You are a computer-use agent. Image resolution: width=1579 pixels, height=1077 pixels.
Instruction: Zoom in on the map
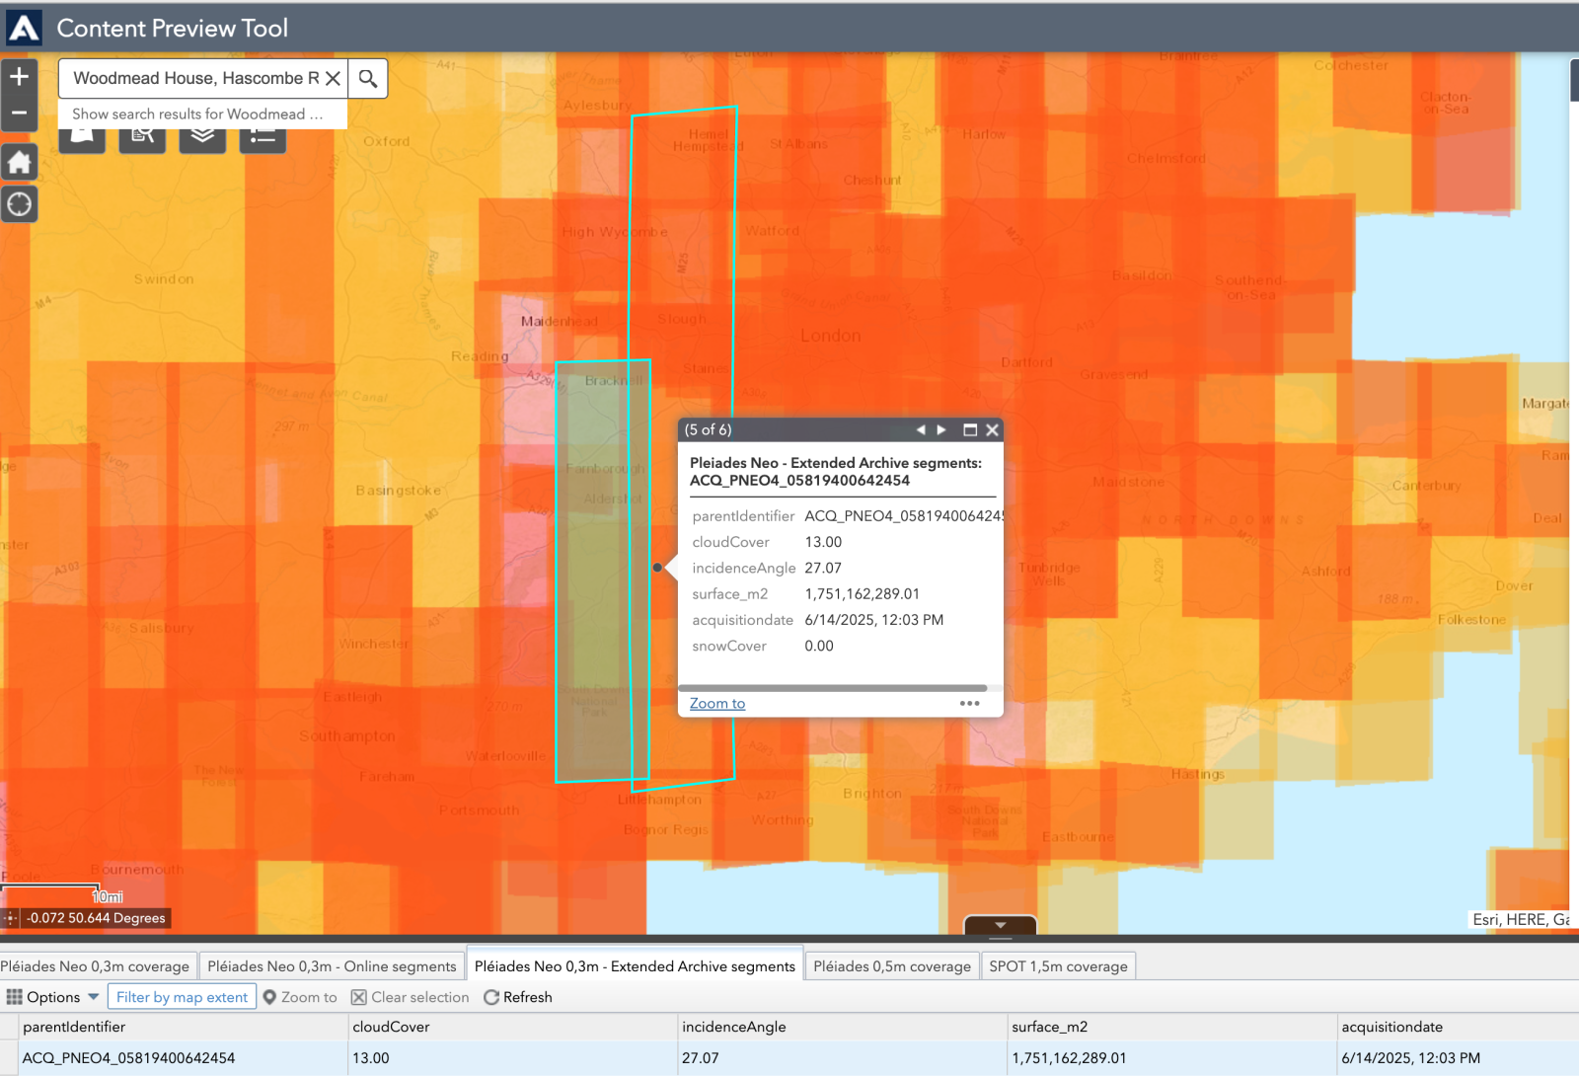pyautogui.click(x=19, y=77)
